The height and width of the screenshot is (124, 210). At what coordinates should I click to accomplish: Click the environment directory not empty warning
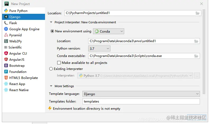(x=84, y=108)
